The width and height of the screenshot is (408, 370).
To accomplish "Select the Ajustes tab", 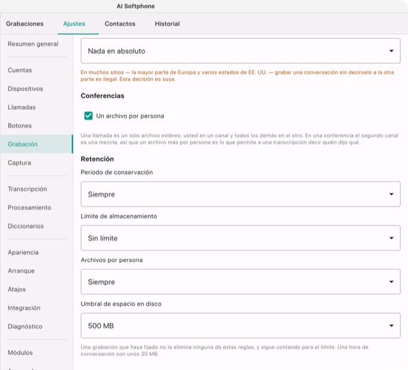I will point(74,24).
